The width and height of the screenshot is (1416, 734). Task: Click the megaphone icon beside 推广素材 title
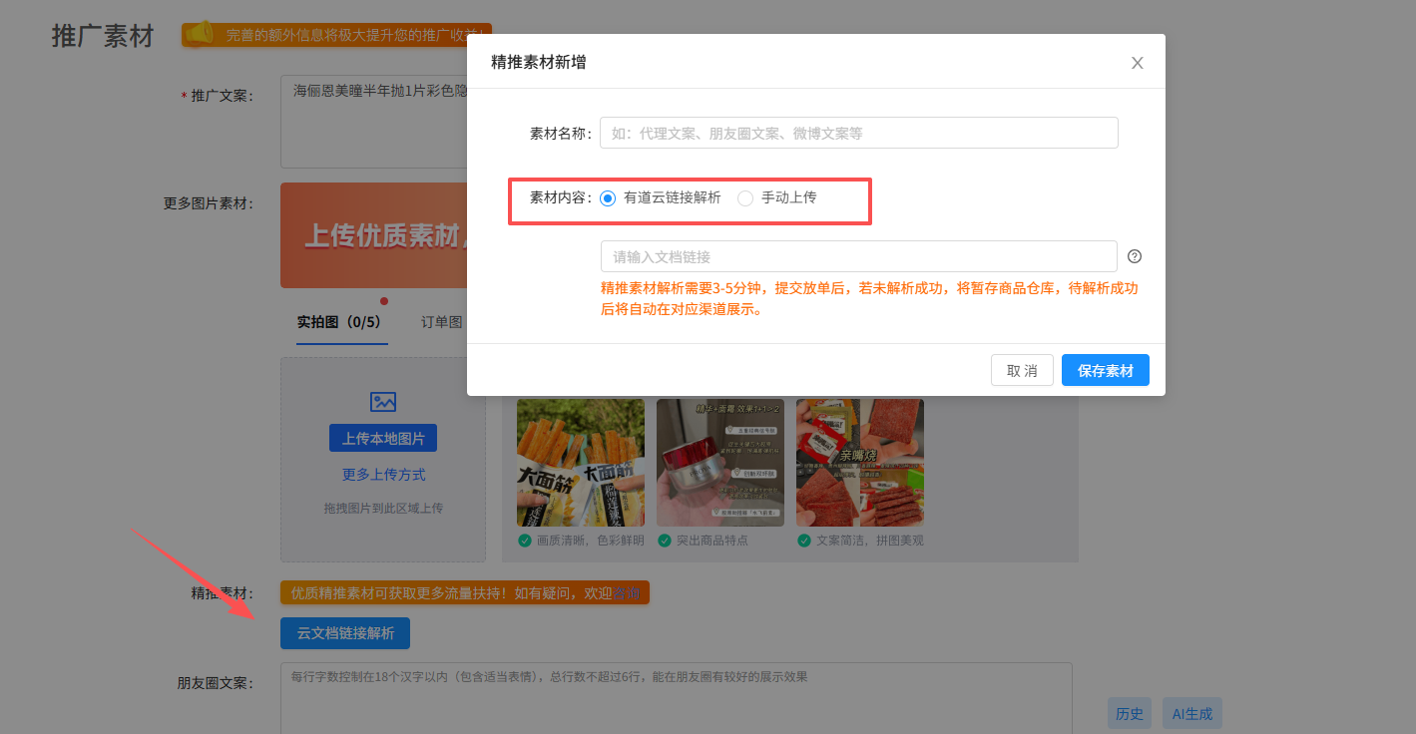pos(201,34)
